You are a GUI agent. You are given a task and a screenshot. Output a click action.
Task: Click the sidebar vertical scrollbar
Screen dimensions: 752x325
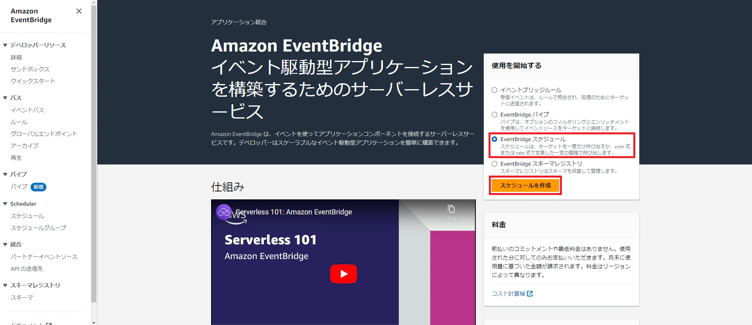94,155
